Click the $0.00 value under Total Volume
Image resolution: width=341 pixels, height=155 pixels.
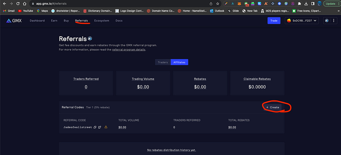tap(122, 127)
